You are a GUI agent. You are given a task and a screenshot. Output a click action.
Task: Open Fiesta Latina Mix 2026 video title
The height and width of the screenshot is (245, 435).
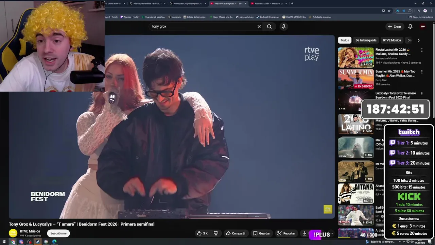pyautogui.click(x=393, y=52)
